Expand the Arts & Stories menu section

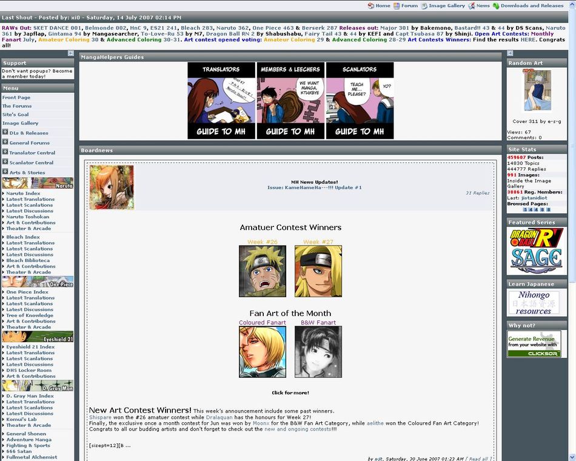click(5, 172)
